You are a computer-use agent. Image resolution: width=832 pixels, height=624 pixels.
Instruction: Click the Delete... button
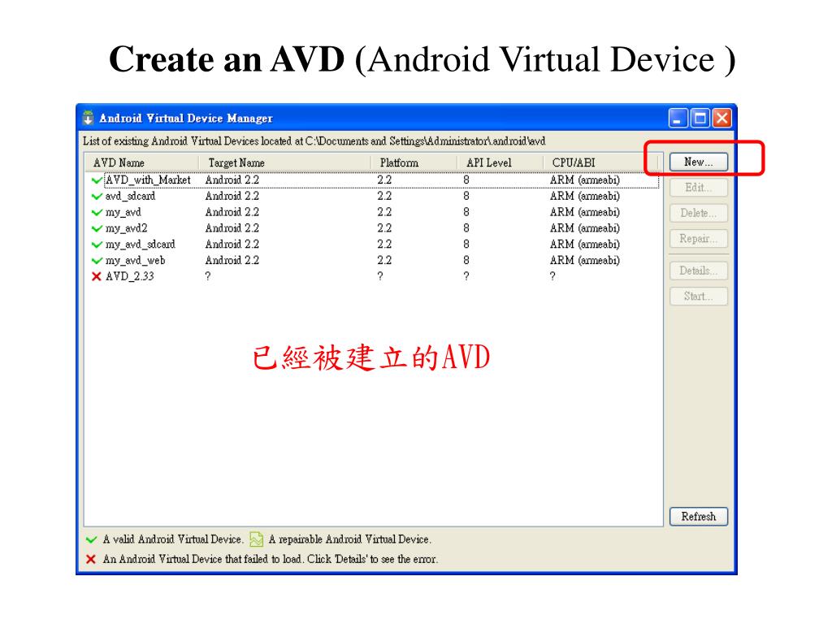pos(698,213)
